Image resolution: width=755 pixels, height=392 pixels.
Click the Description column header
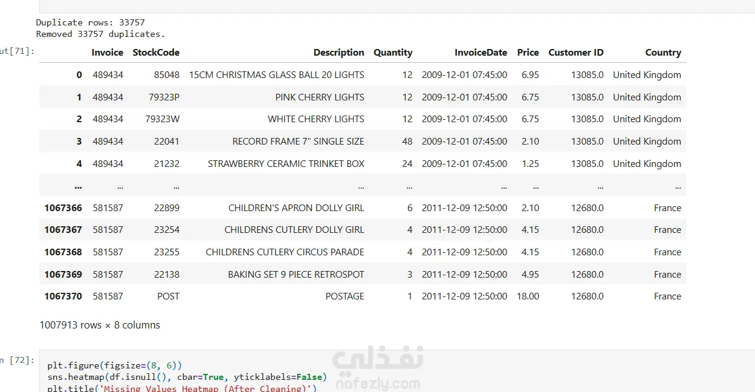tap(339, 53)
